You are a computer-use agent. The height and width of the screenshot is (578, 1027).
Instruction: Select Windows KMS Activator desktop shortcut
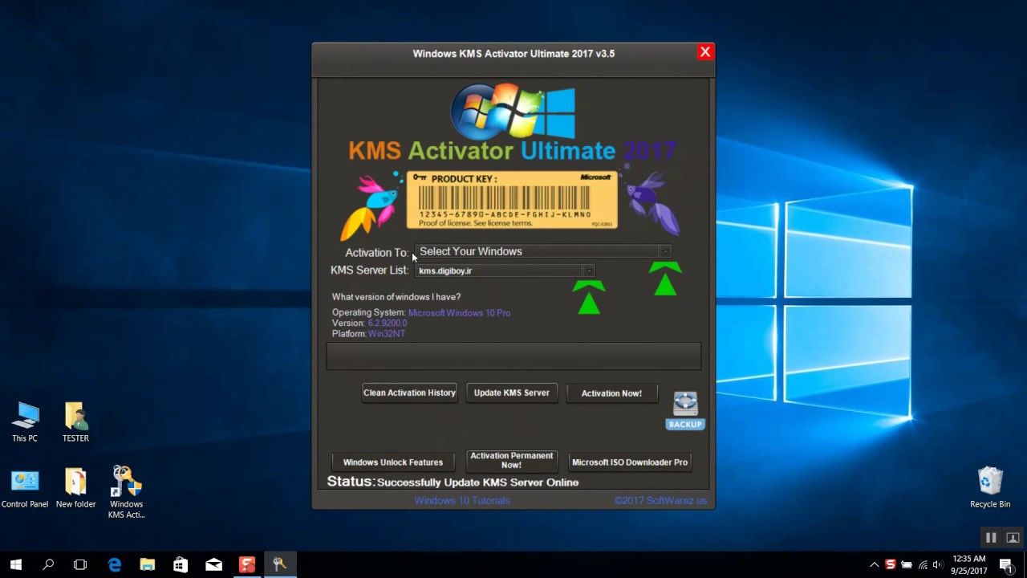[x=127, y=492]
